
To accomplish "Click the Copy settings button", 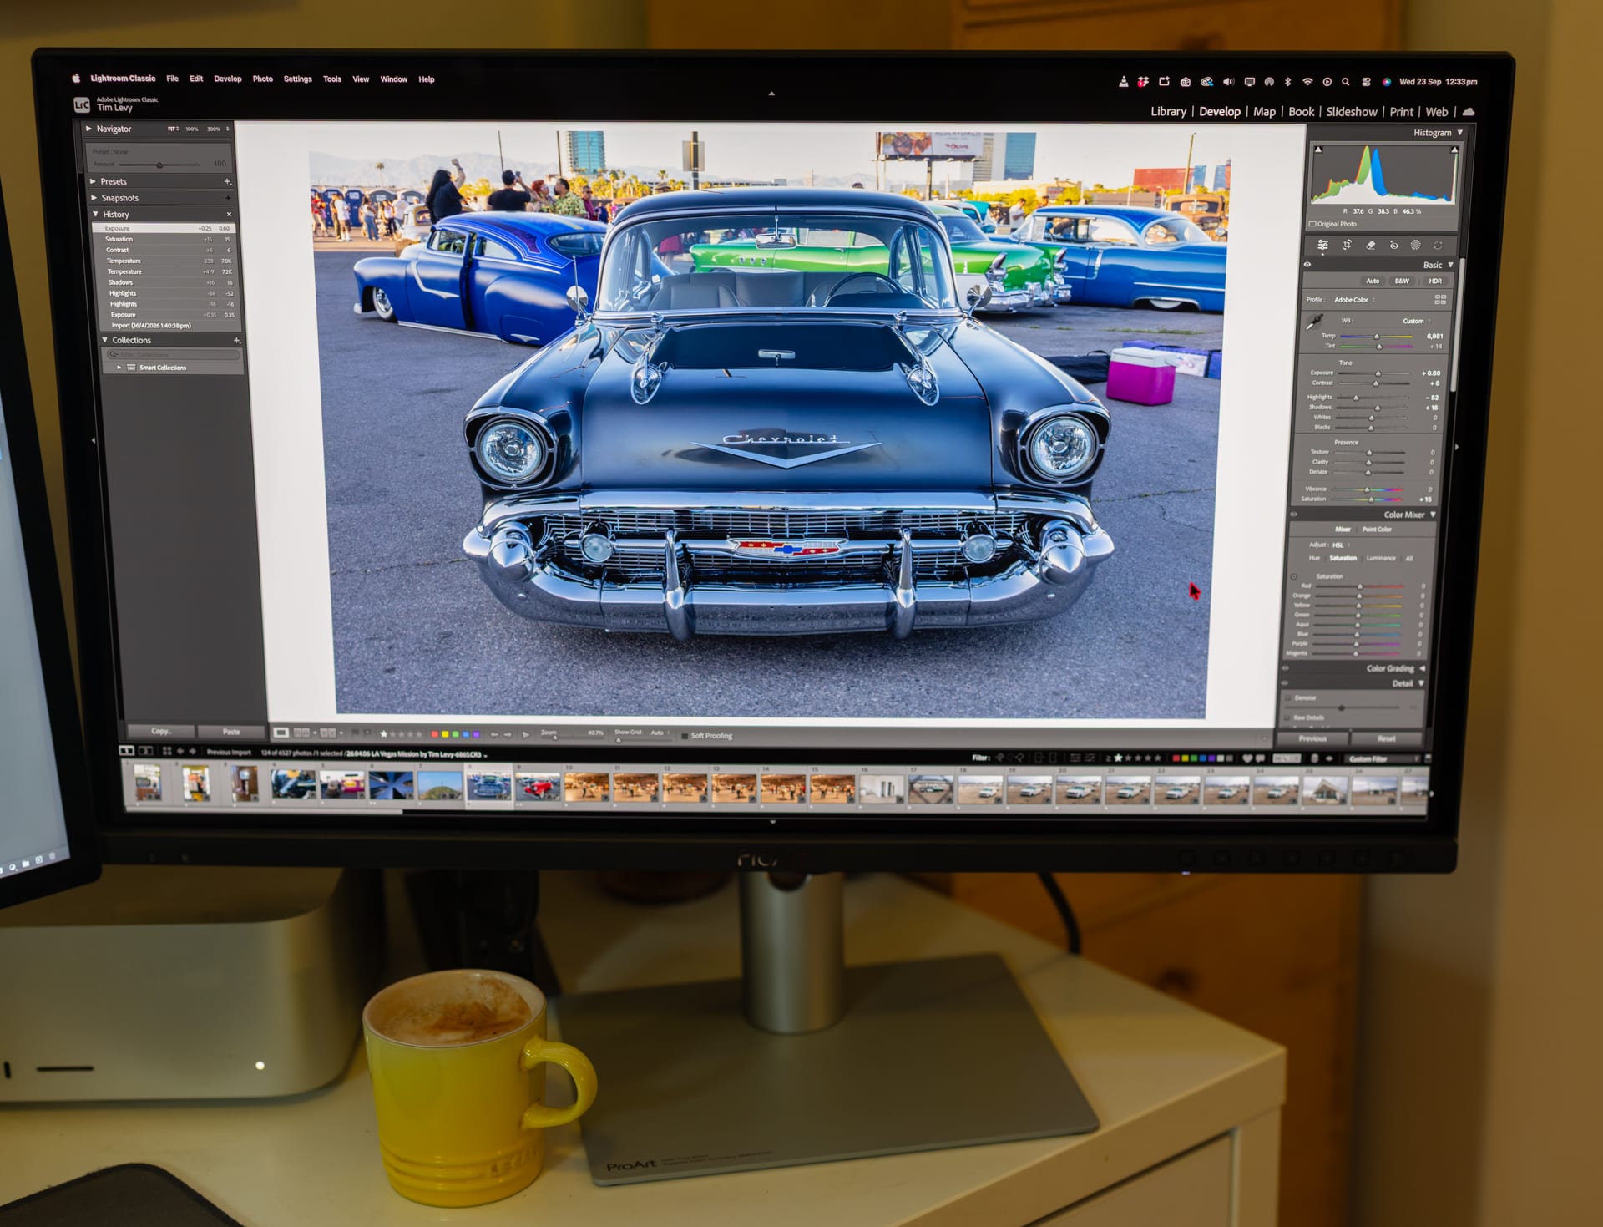I will [x=161, y=732].
